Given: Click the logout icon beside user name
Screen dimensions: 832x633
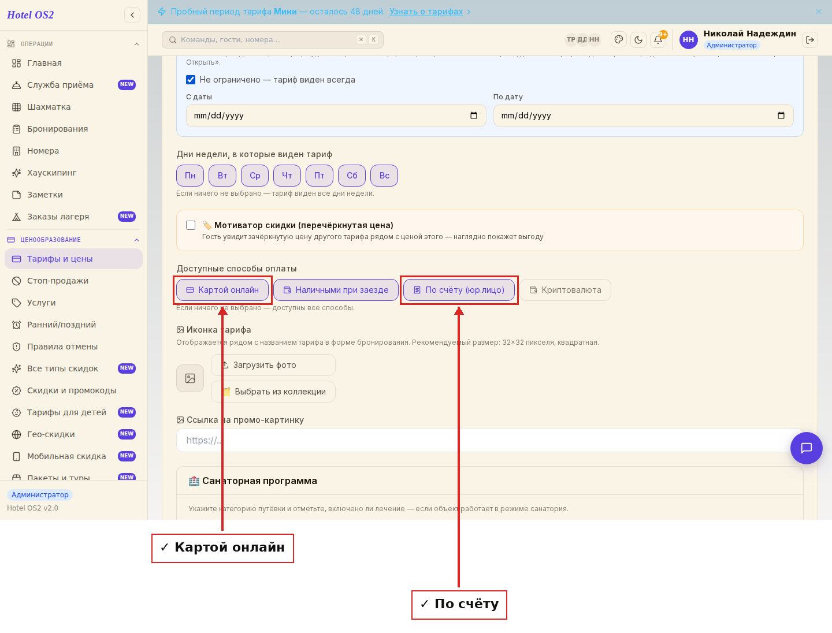Looking at the screenshot, I should 810,40.
